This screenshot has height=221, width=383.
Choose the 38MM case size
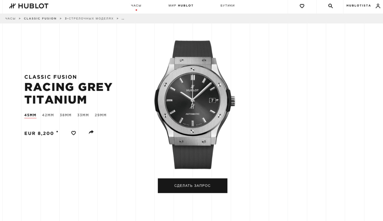(66, 115)
